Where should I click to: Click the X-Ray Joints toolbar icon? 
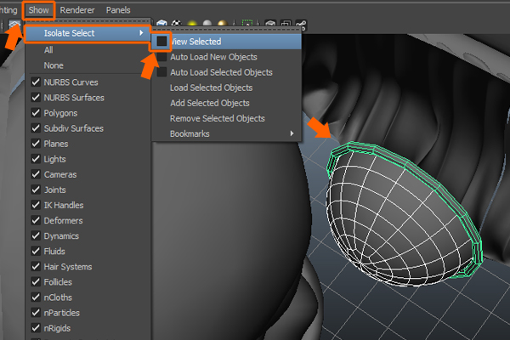coord(303,23)
